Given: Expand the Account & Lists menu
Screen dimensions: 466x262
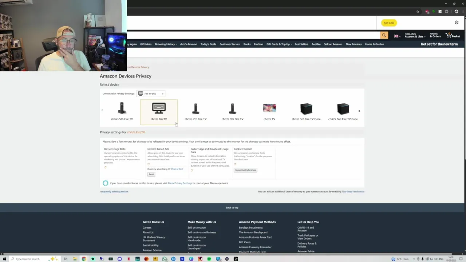Looking at the screenshot, I should pos(415,35).
